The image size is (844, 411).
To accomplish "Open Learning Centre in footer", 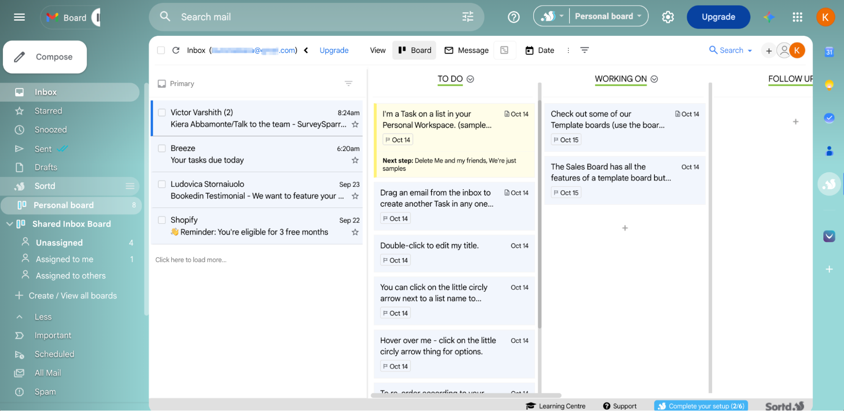I will coord(555,406).
